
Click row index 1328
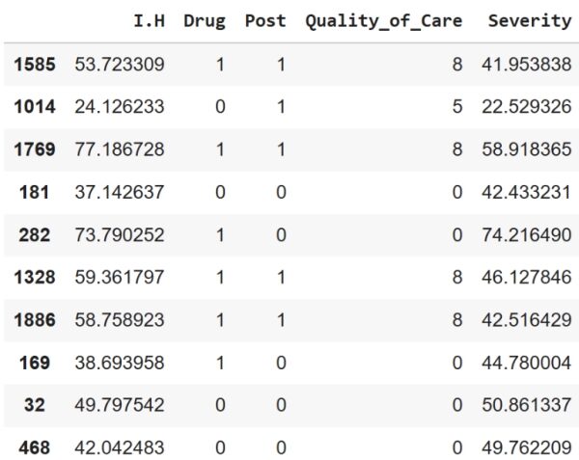(x=34, y=277)
